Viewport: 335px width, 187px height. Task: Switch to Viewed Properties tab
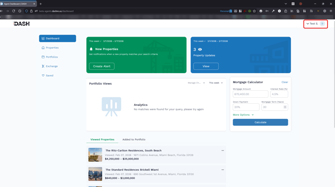(x=102, y=139)
